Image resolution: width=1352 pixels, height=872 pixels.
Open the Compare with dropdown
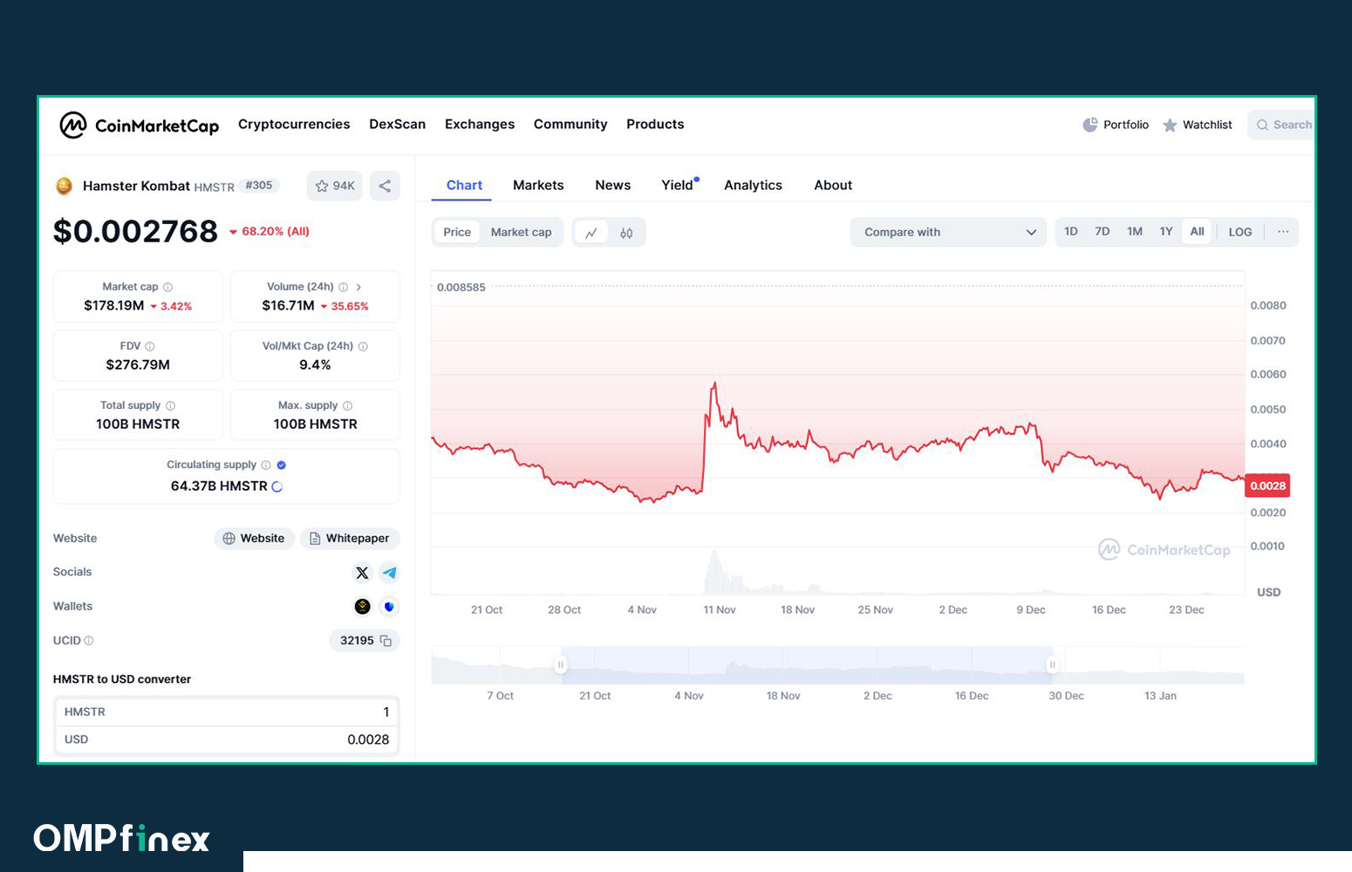click(x=948, y=232)
